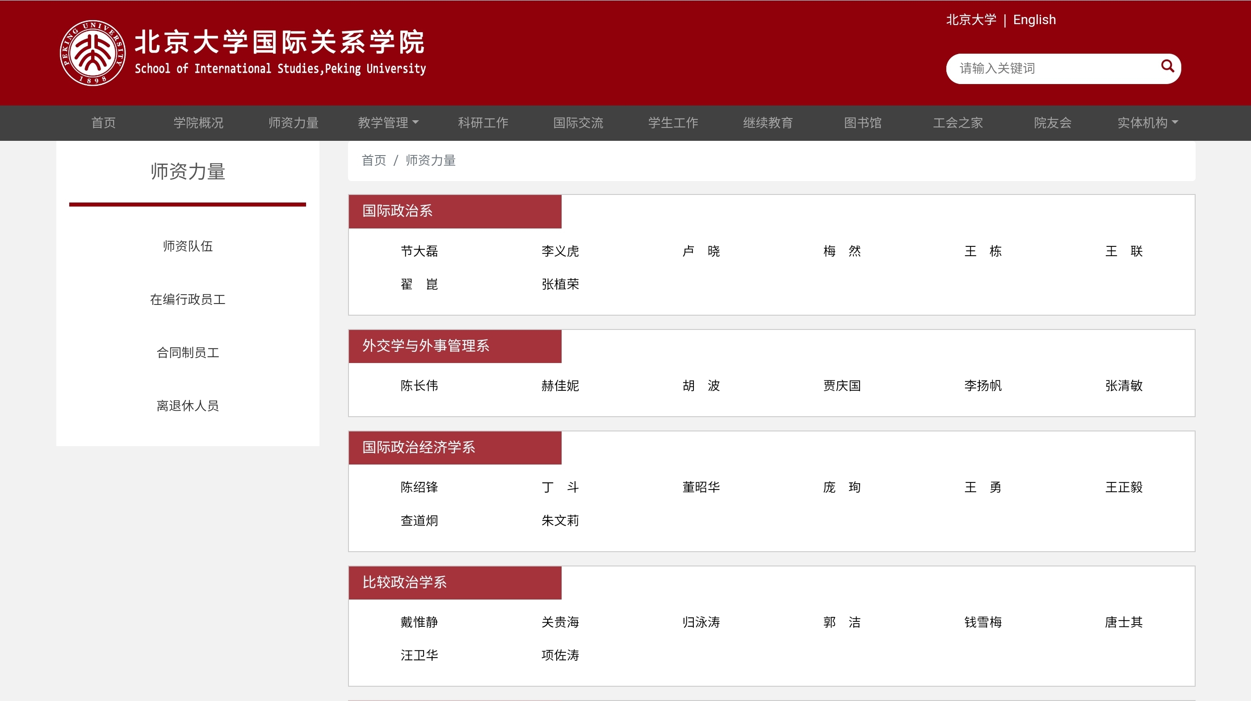Expand the 实体机构 dropdown menu
Screen dimensions: 1251x701
[x=1147, y=122]
